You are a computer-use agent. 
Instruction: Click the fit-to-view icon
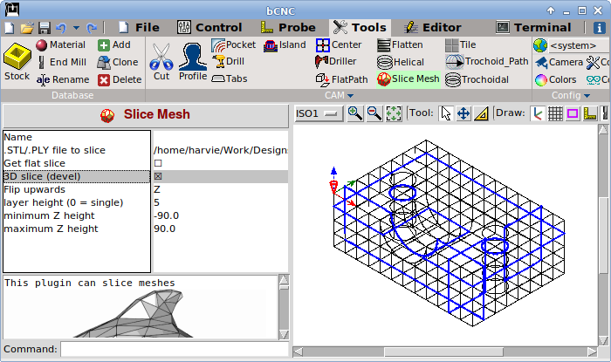(x=394, y=113)
